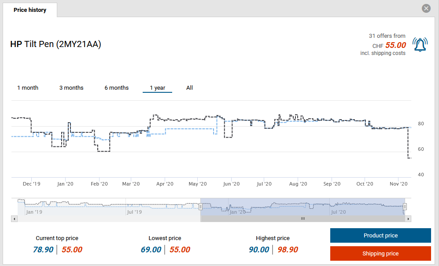The image size is (439, 266).
Task: Click the navigator's horizontal scrollbar thumb
Action: click(303, 219)
